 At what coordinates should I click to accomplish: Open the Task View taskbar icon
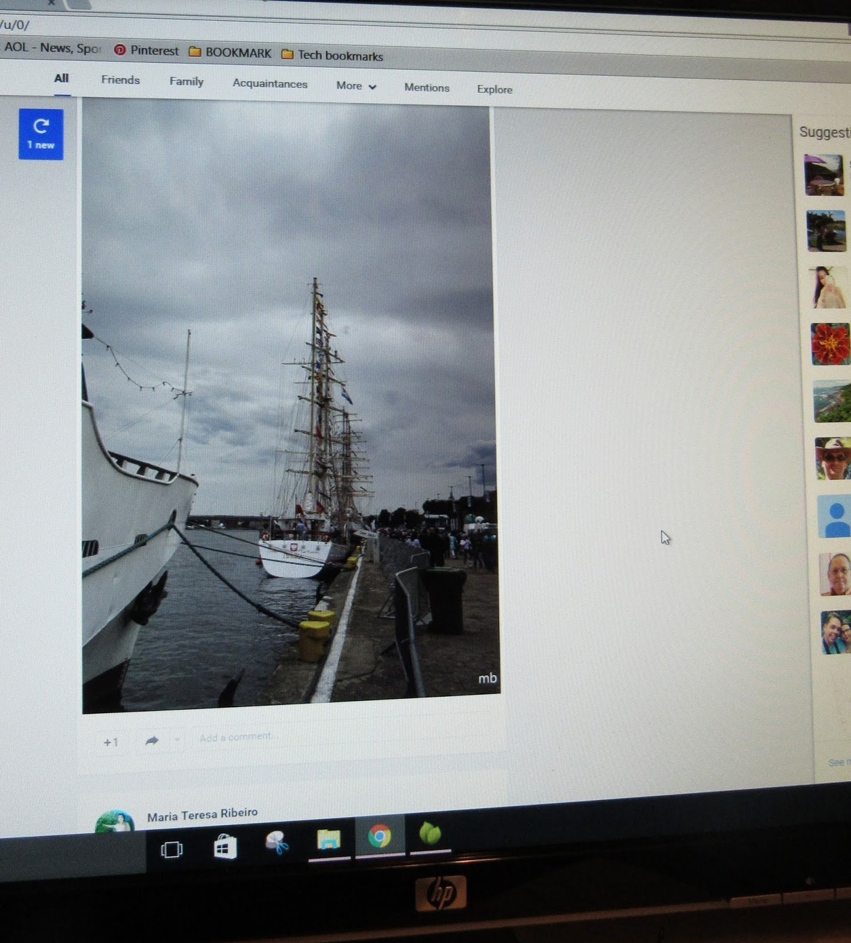click(x=171, y=849)
